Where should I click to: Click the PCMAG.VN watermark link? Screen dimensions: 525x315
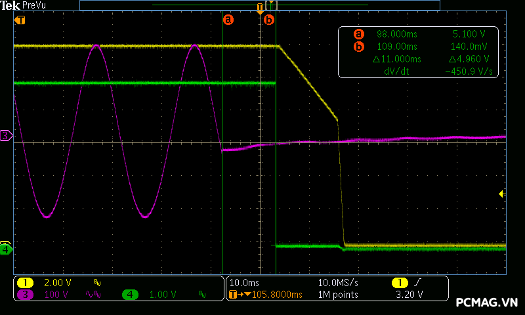coord(486,303)
